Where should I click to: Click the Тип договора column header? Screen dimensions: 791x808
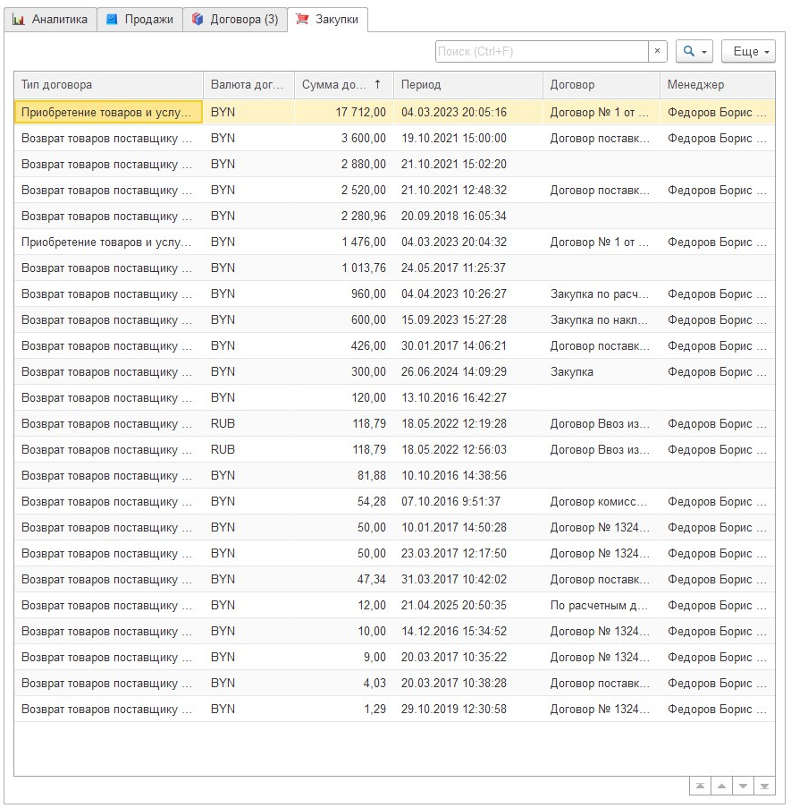point(108,85)
